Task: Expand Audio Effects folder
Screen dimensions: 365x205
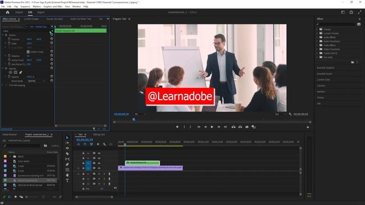Action: [317, 37]
